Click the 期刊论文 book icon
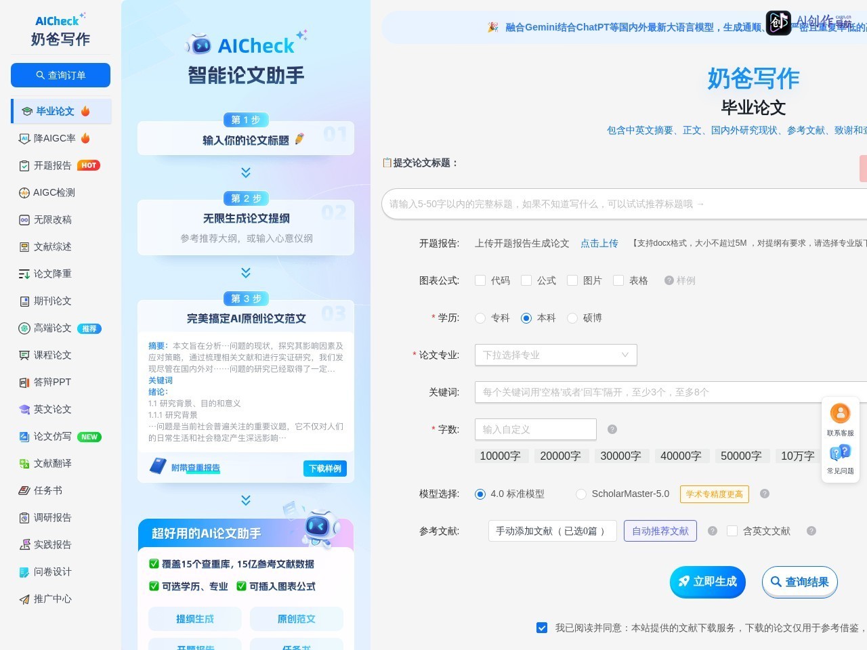Viewport: 867px width, 650px height. (24, 301)
